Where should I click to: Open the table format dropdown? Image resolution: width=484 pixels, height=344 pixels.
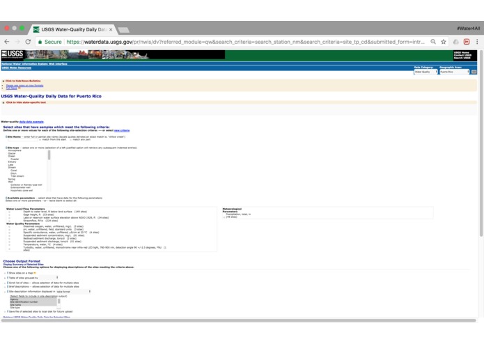click(73, 292)
